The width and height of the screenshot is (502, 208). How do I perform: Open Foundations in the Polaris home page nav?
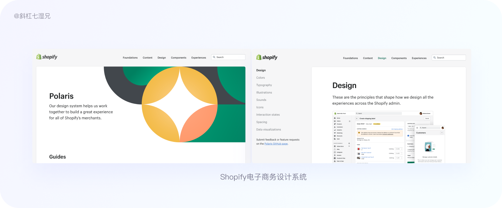pyautogui.click(x=130, y=58)
